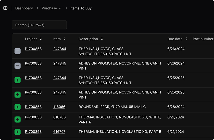The height and width of the screenshot is (140, 214).
Task: Click the 6/26/2024 due date of item 247345
Action: point(176,63)
